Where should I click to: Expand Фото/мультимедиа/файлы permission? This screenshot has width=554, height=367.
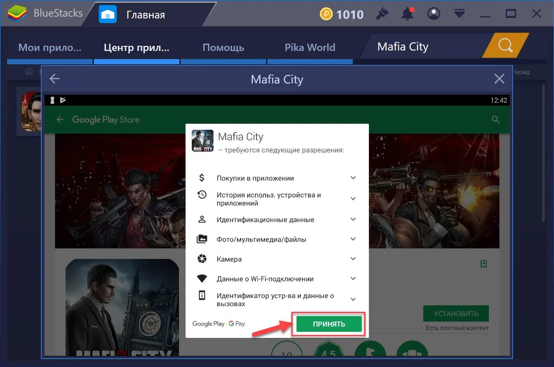click(x=353, y=239)
